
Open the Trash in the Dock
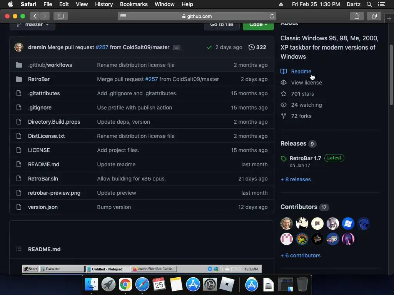pos(302,285)
